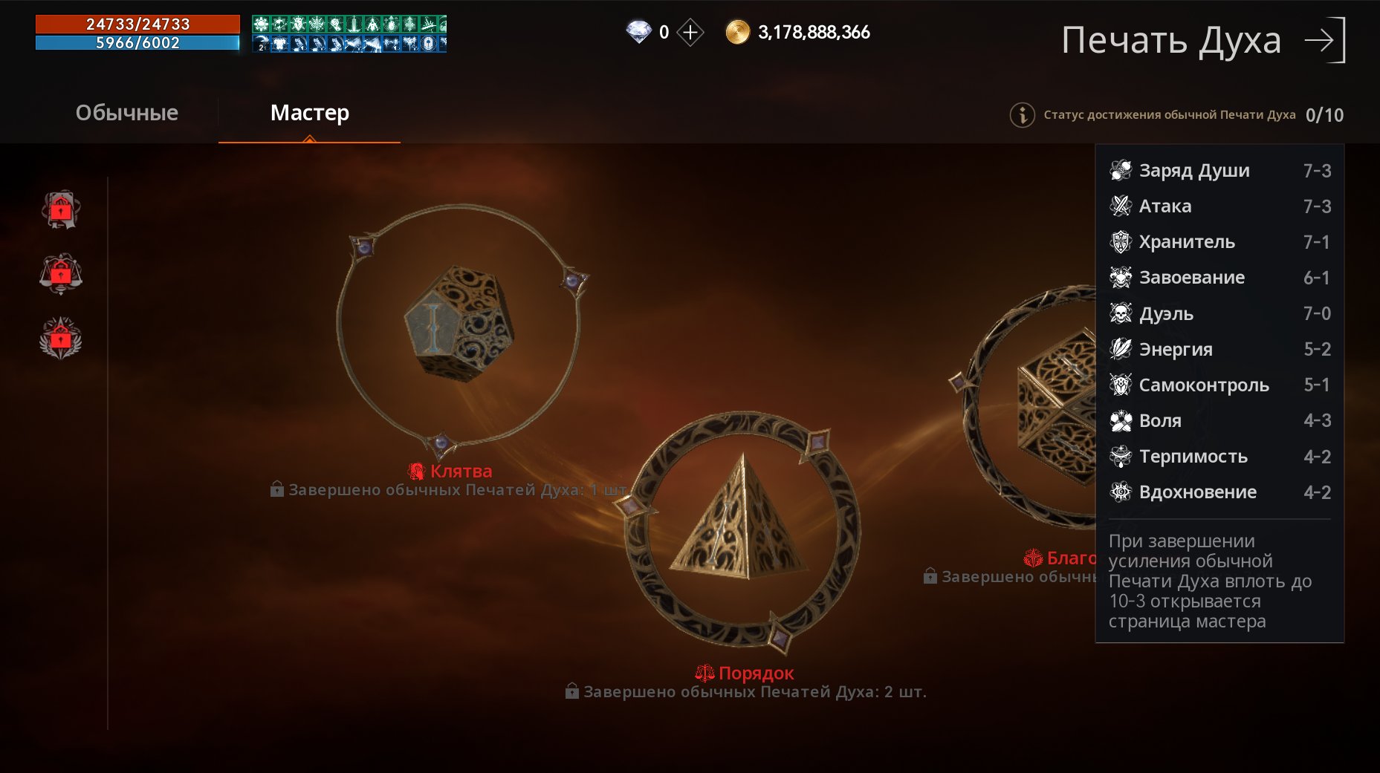The image size is (1380, 773).
Task: Select the middle locked scales icon in sidebar
Action: click(x=61, y=274)
